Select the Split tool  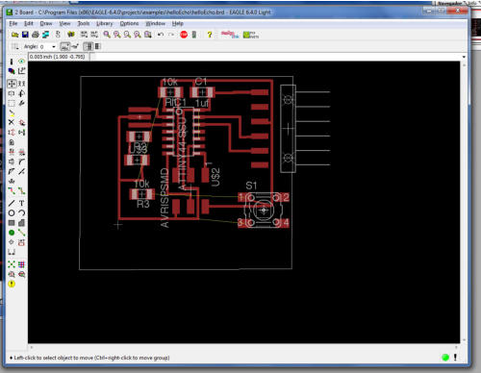tap(12, 171)
